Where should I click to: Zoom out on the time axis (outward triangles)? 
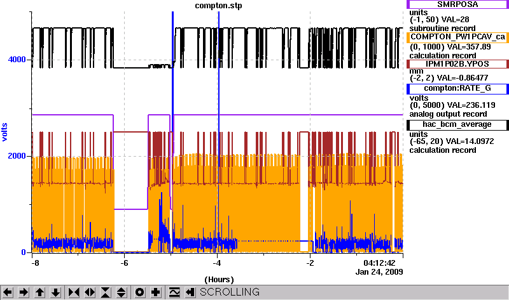pyautogui.click(x=90, y=292)
